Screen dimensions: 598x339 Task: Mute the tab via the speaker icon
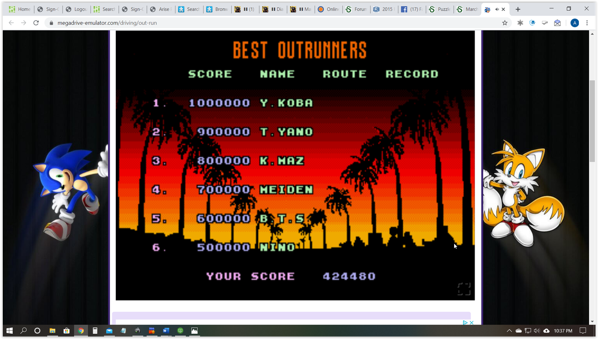click(x=497, y=9)
